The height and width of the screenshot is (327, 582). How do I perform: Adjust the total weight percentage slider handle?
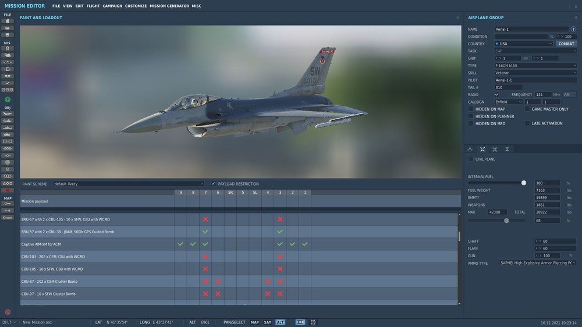click(x=506, y=221)
